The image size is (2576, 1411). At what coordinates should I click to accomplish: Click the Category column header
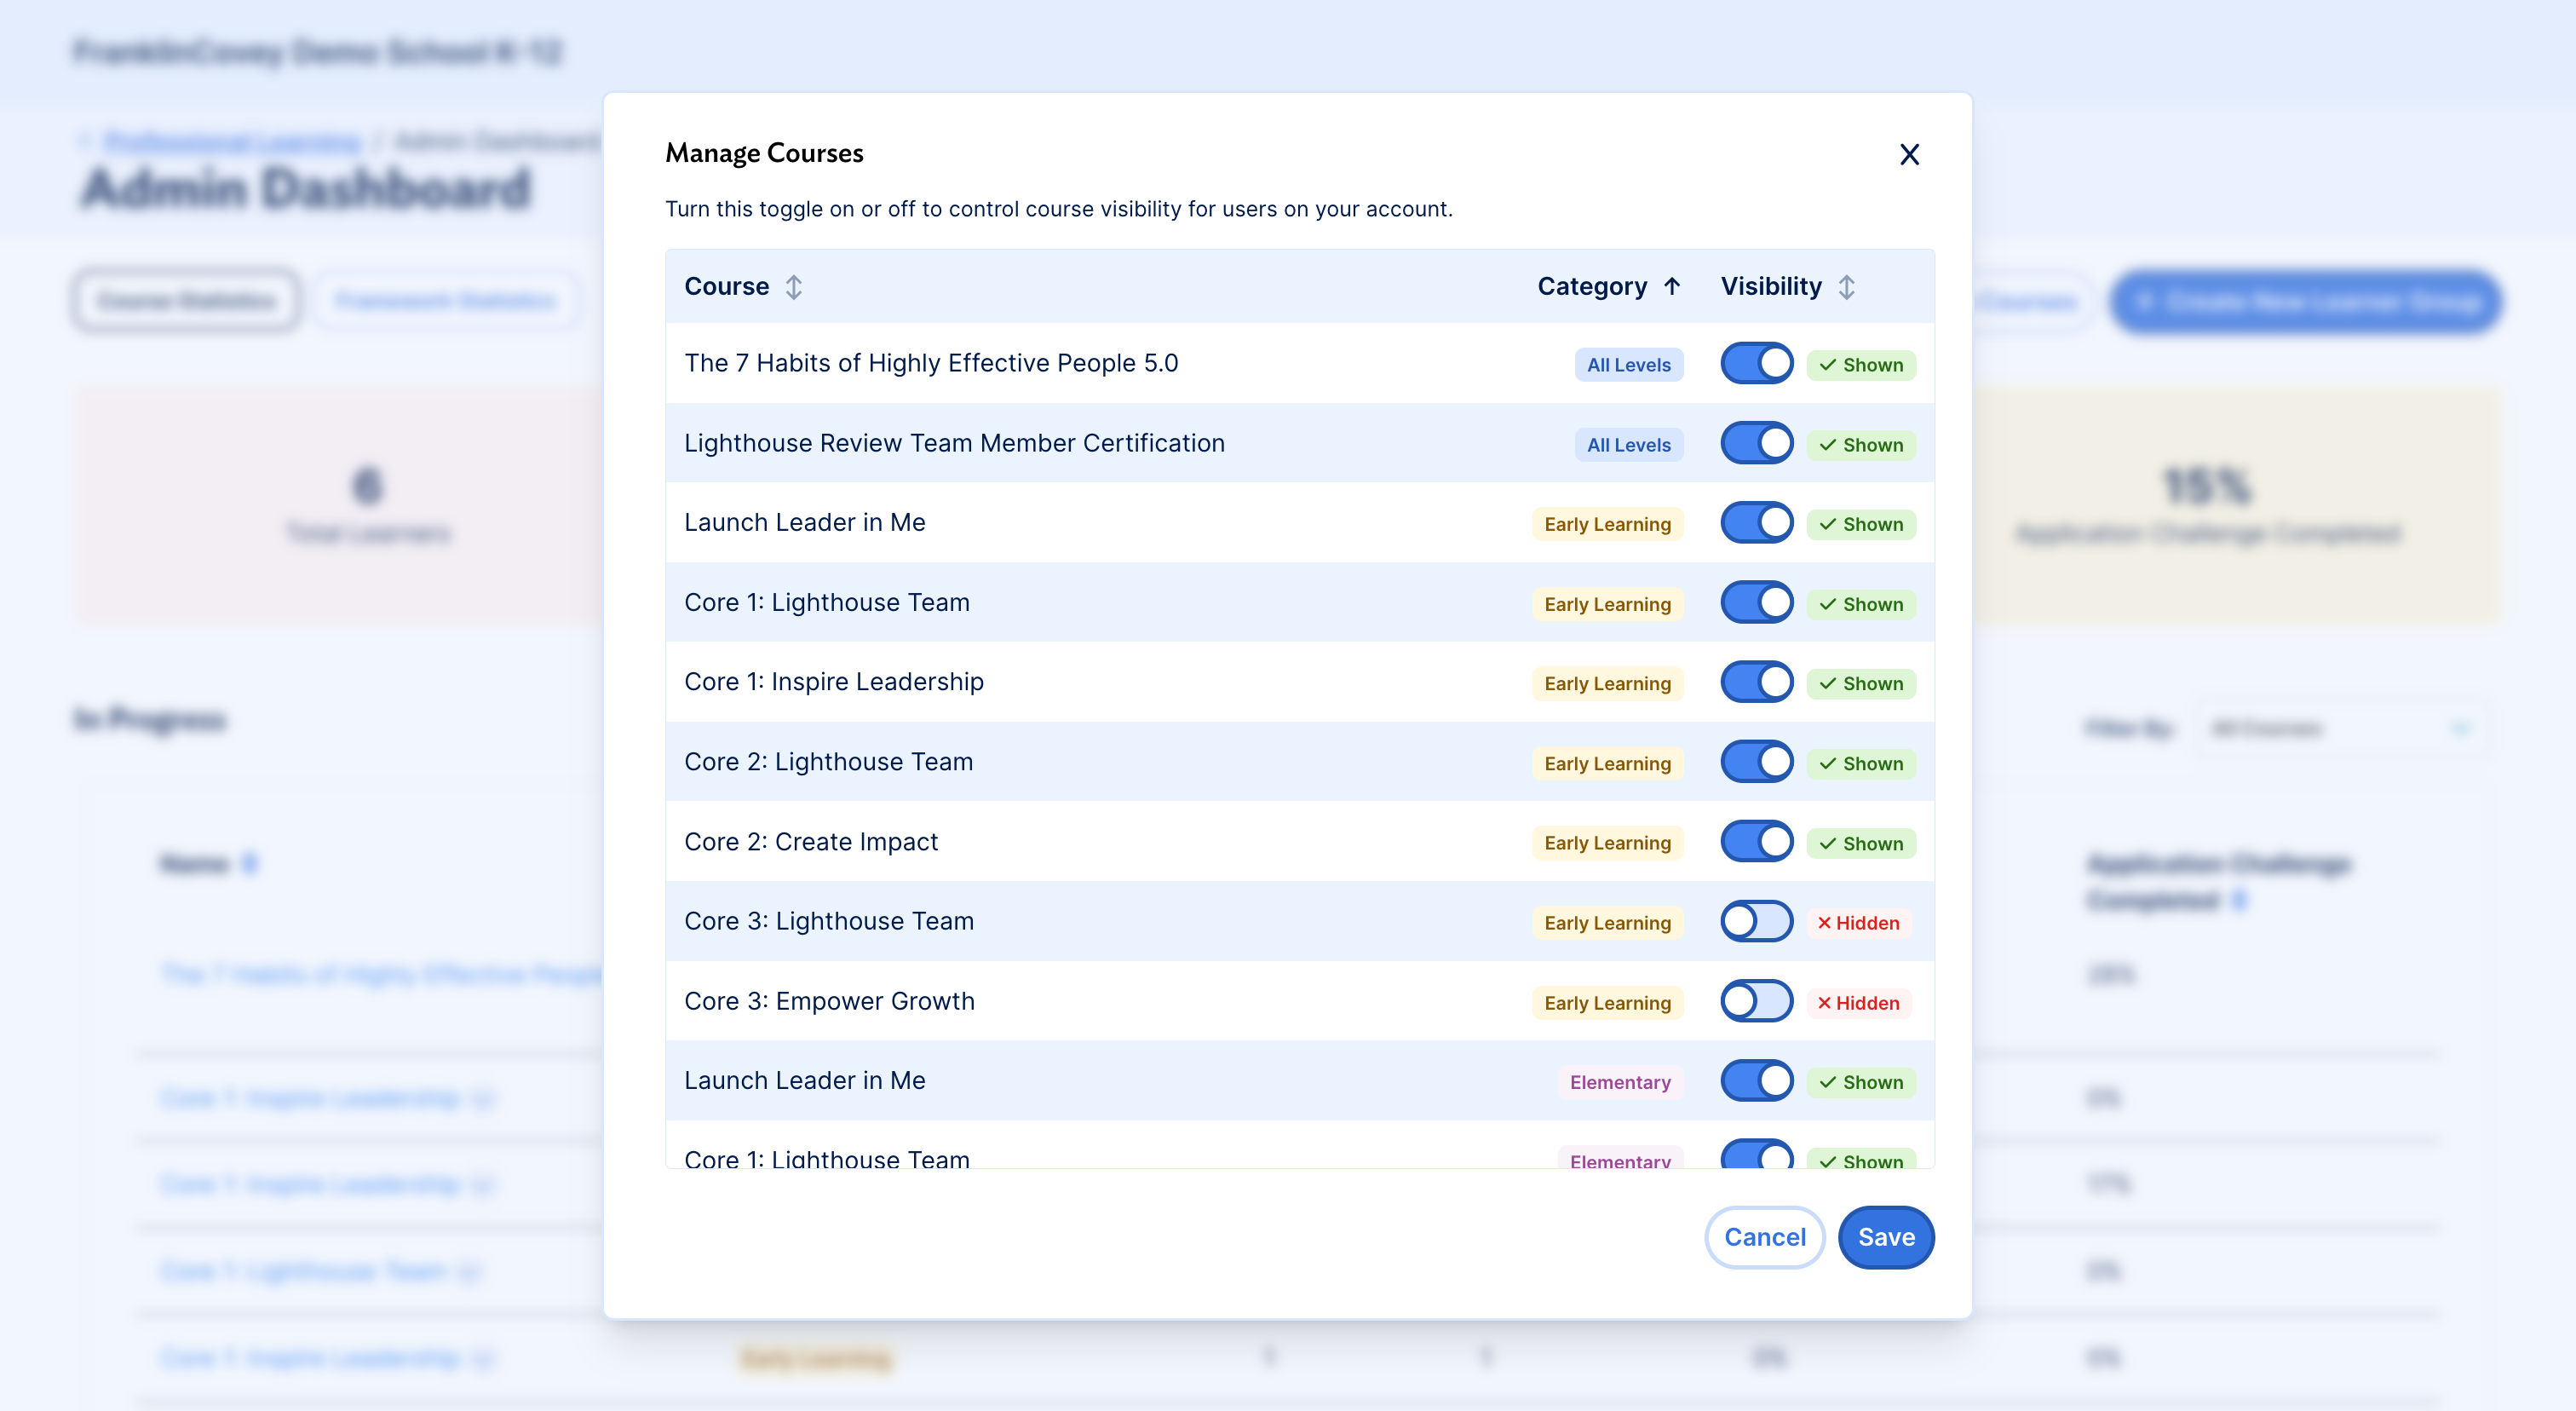tap(1592, 286)
